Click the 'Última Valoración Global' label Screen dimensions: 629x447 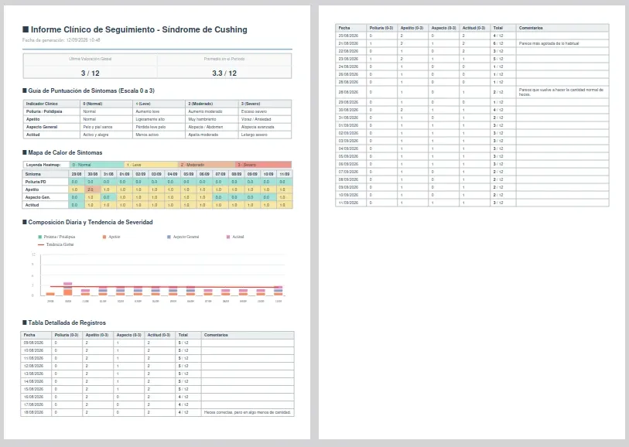pyautogui.click(x=91, y=59)
